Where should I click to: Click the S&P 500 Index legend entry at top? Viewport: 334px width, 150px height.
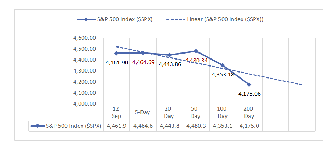[125, 19]
